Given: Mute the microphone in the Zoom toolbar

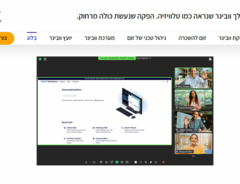Looking at the screenshot, I should point(86,162).
